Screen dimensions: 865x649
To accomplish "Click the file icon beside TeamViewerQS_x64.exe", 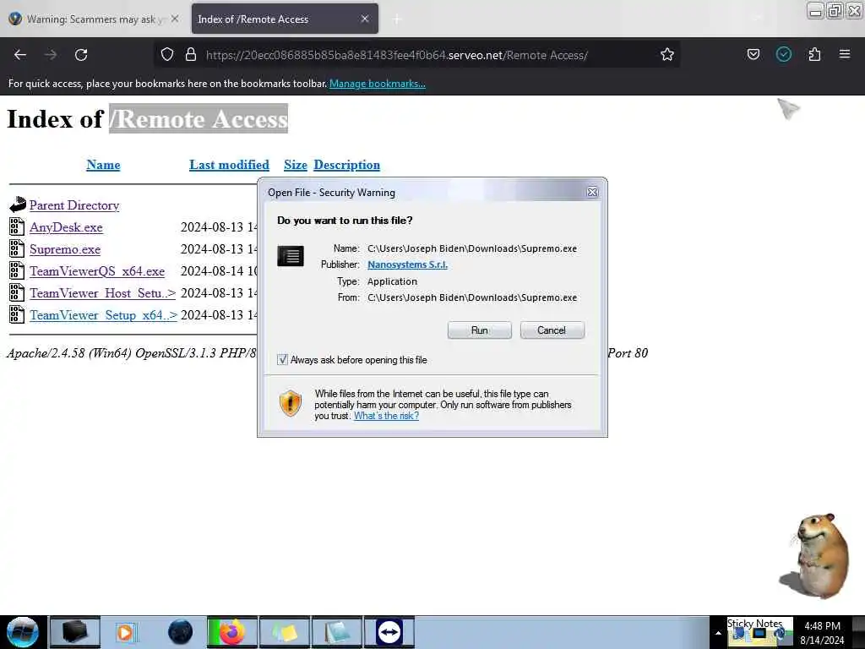I will [x=17, y=270].
